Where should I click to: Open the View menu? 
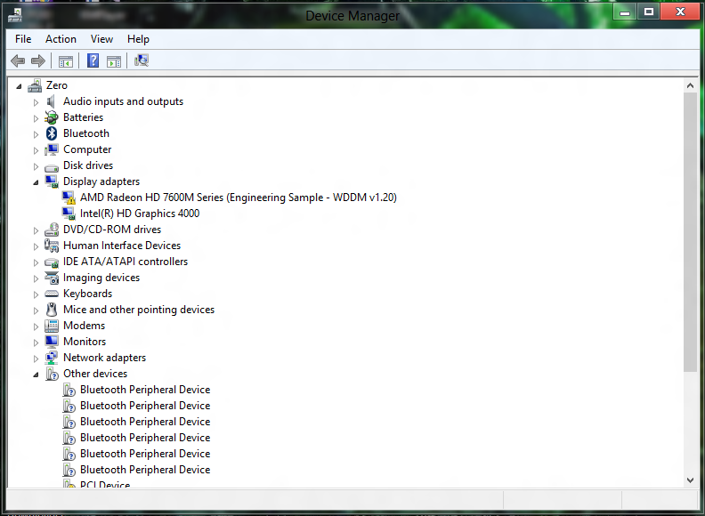(101, 39)
